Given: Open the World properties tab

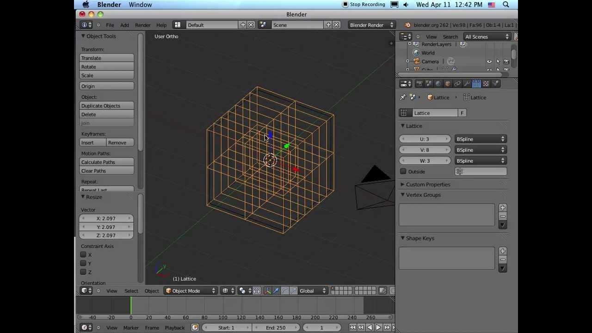Looking at the screenshot, I should click(x=438, y=84).
